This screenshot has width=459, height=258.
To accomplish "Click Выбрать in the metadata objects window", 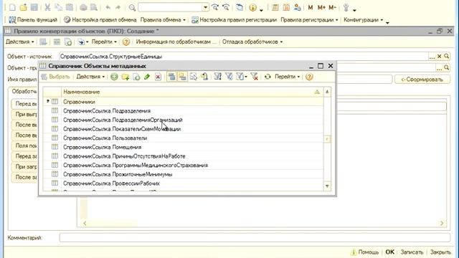I will (56, 77).
